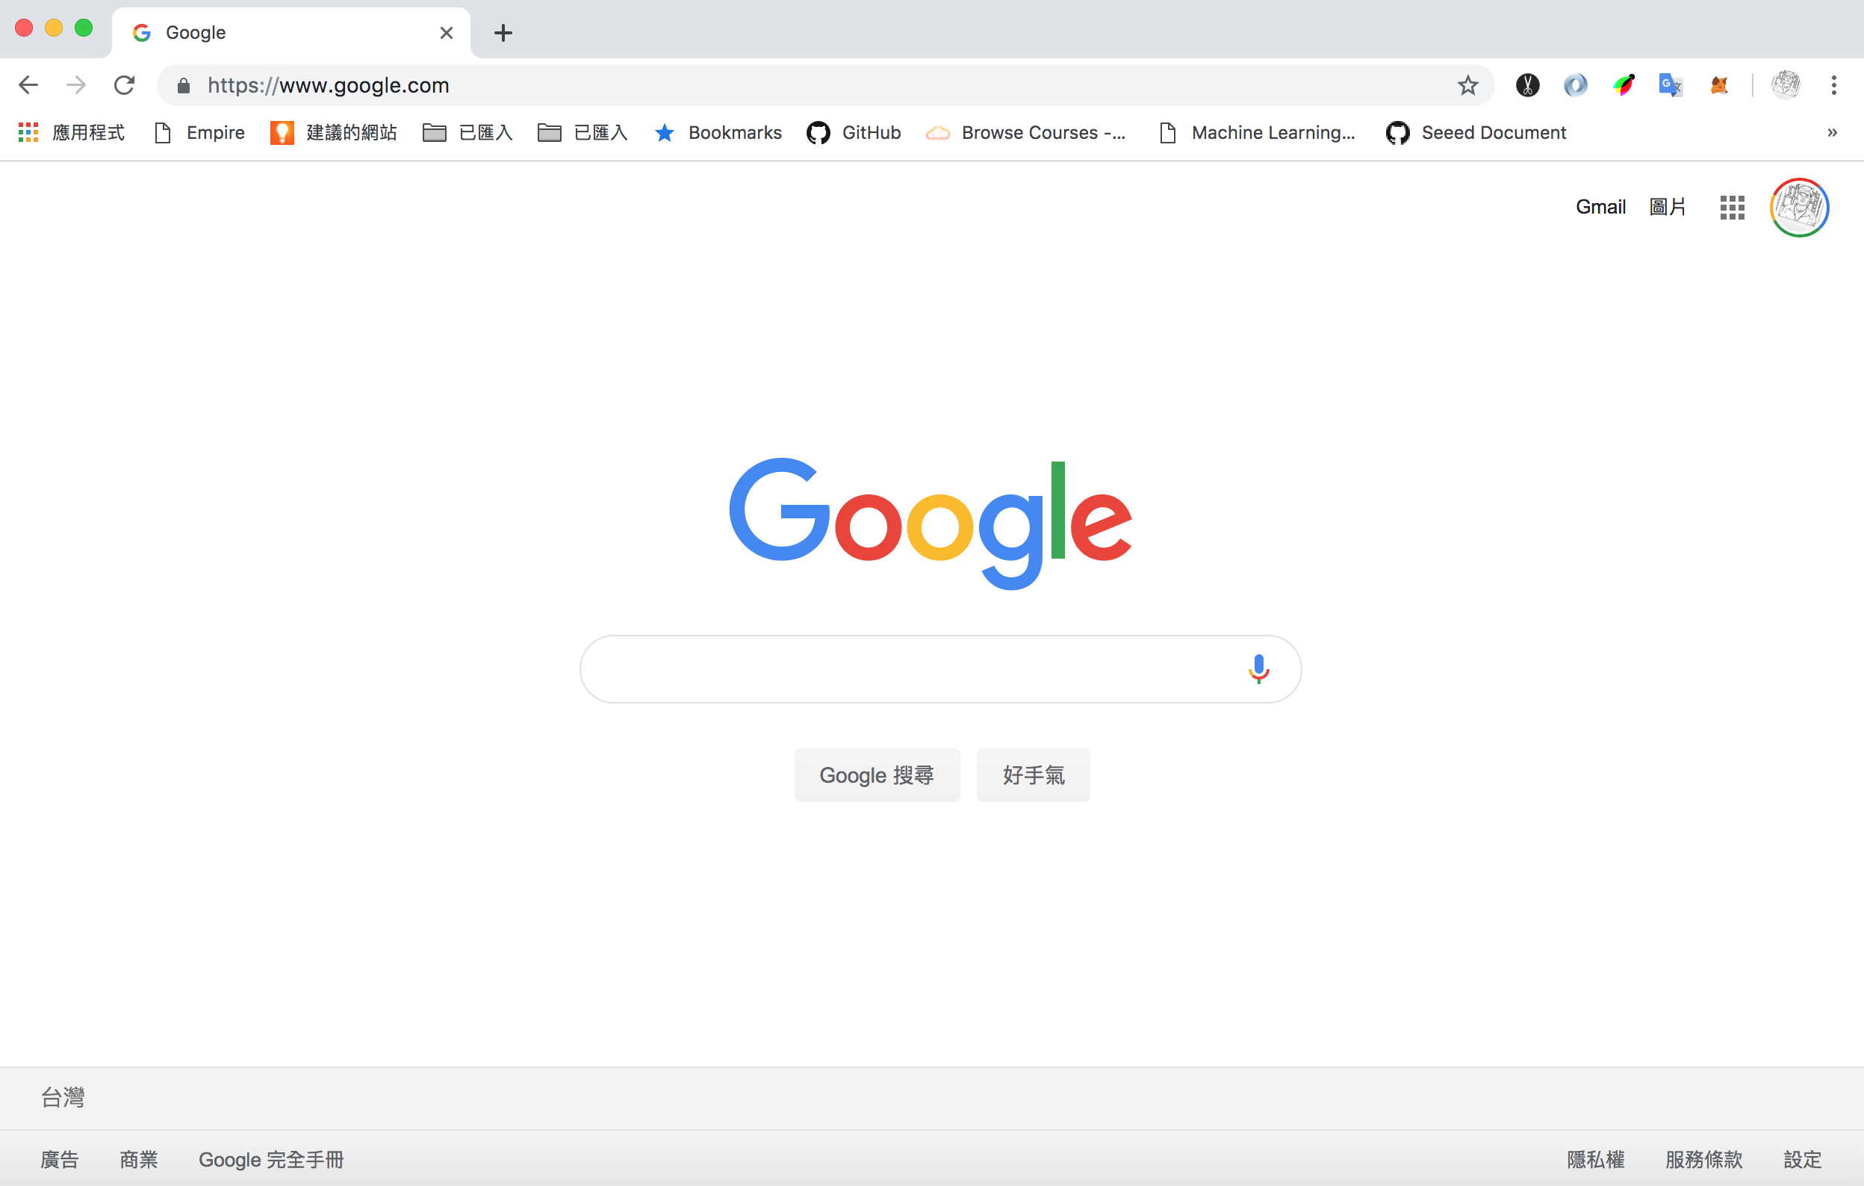
Task: Open the 隱私權 privacy link
Action: click(1596, 1160)
